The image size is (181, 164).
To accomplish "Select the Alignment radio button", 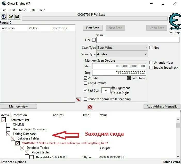I will coord(113,88).
